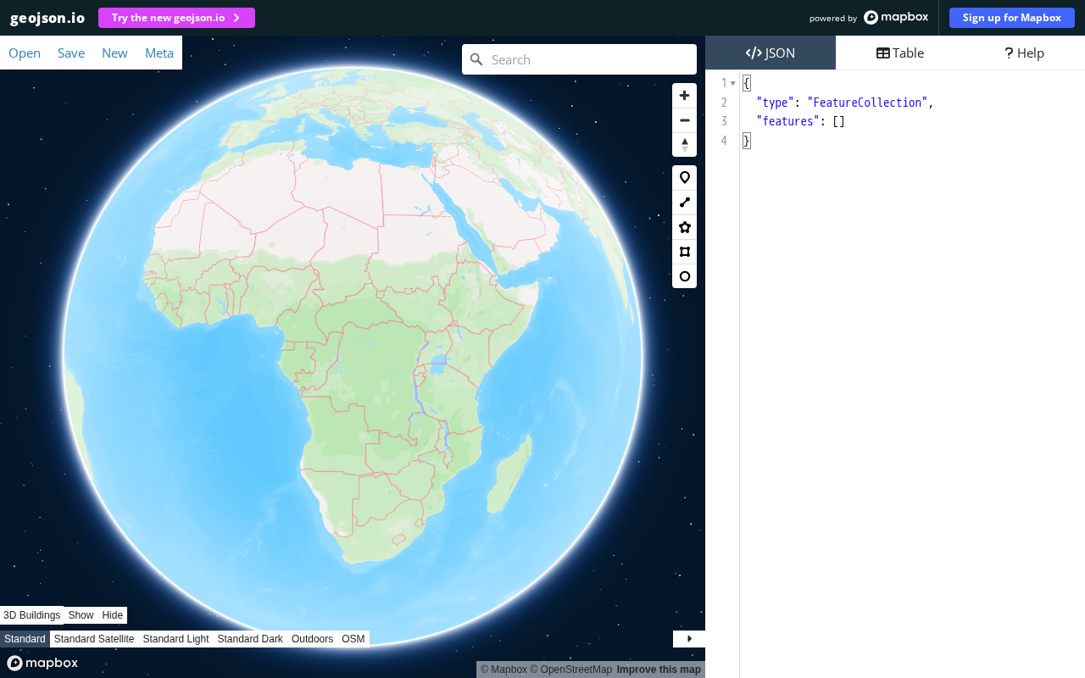This screenshot has height=678, width=1085.
Task: Zoom in with the plus button
Action: click(x=684, y=96)
